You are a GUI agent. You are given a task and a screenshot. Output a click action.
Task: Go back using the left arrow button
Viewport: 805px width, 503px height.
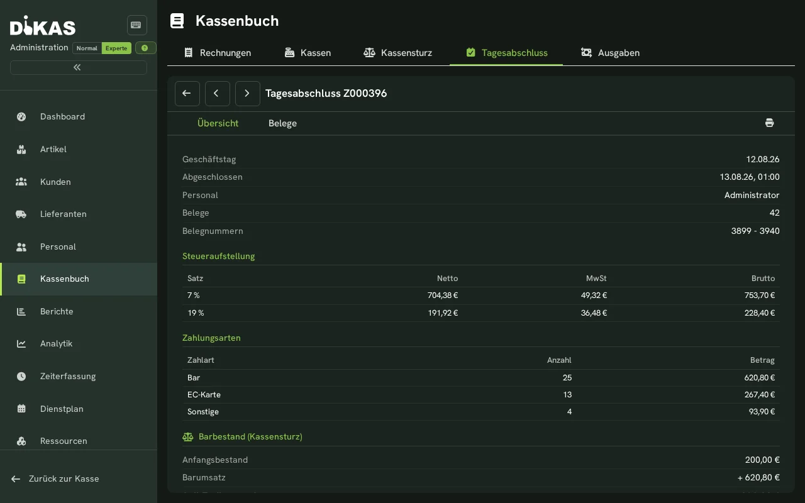pyautogui.click(x=187, y=94)
